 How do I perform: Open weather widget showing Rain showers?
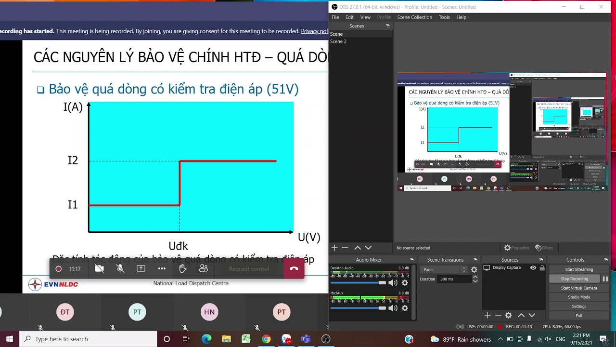tap(461, 339)
